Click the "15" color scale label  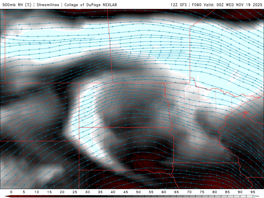coord(49,192)
